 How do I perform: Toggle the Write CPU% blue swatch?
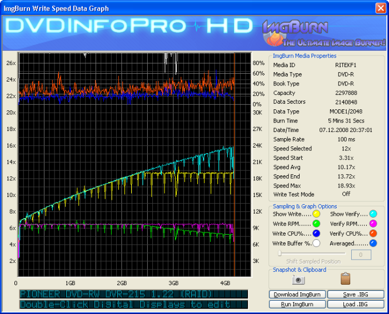pyautogui.click(x=316, y=233)
